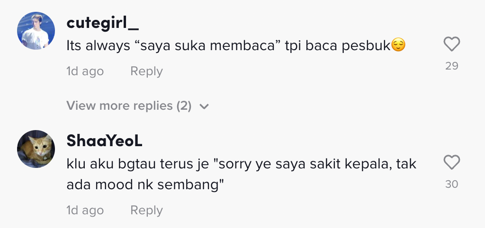Click the line starting "klu aku bgtau"
Image resolution: width=485 pixels, height=228 pixels.
[x=241, y=164]
